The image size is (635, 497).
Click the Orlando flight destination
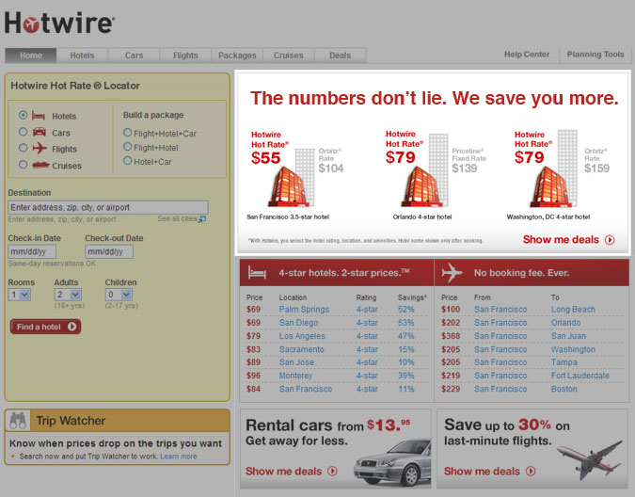point(565,323)
